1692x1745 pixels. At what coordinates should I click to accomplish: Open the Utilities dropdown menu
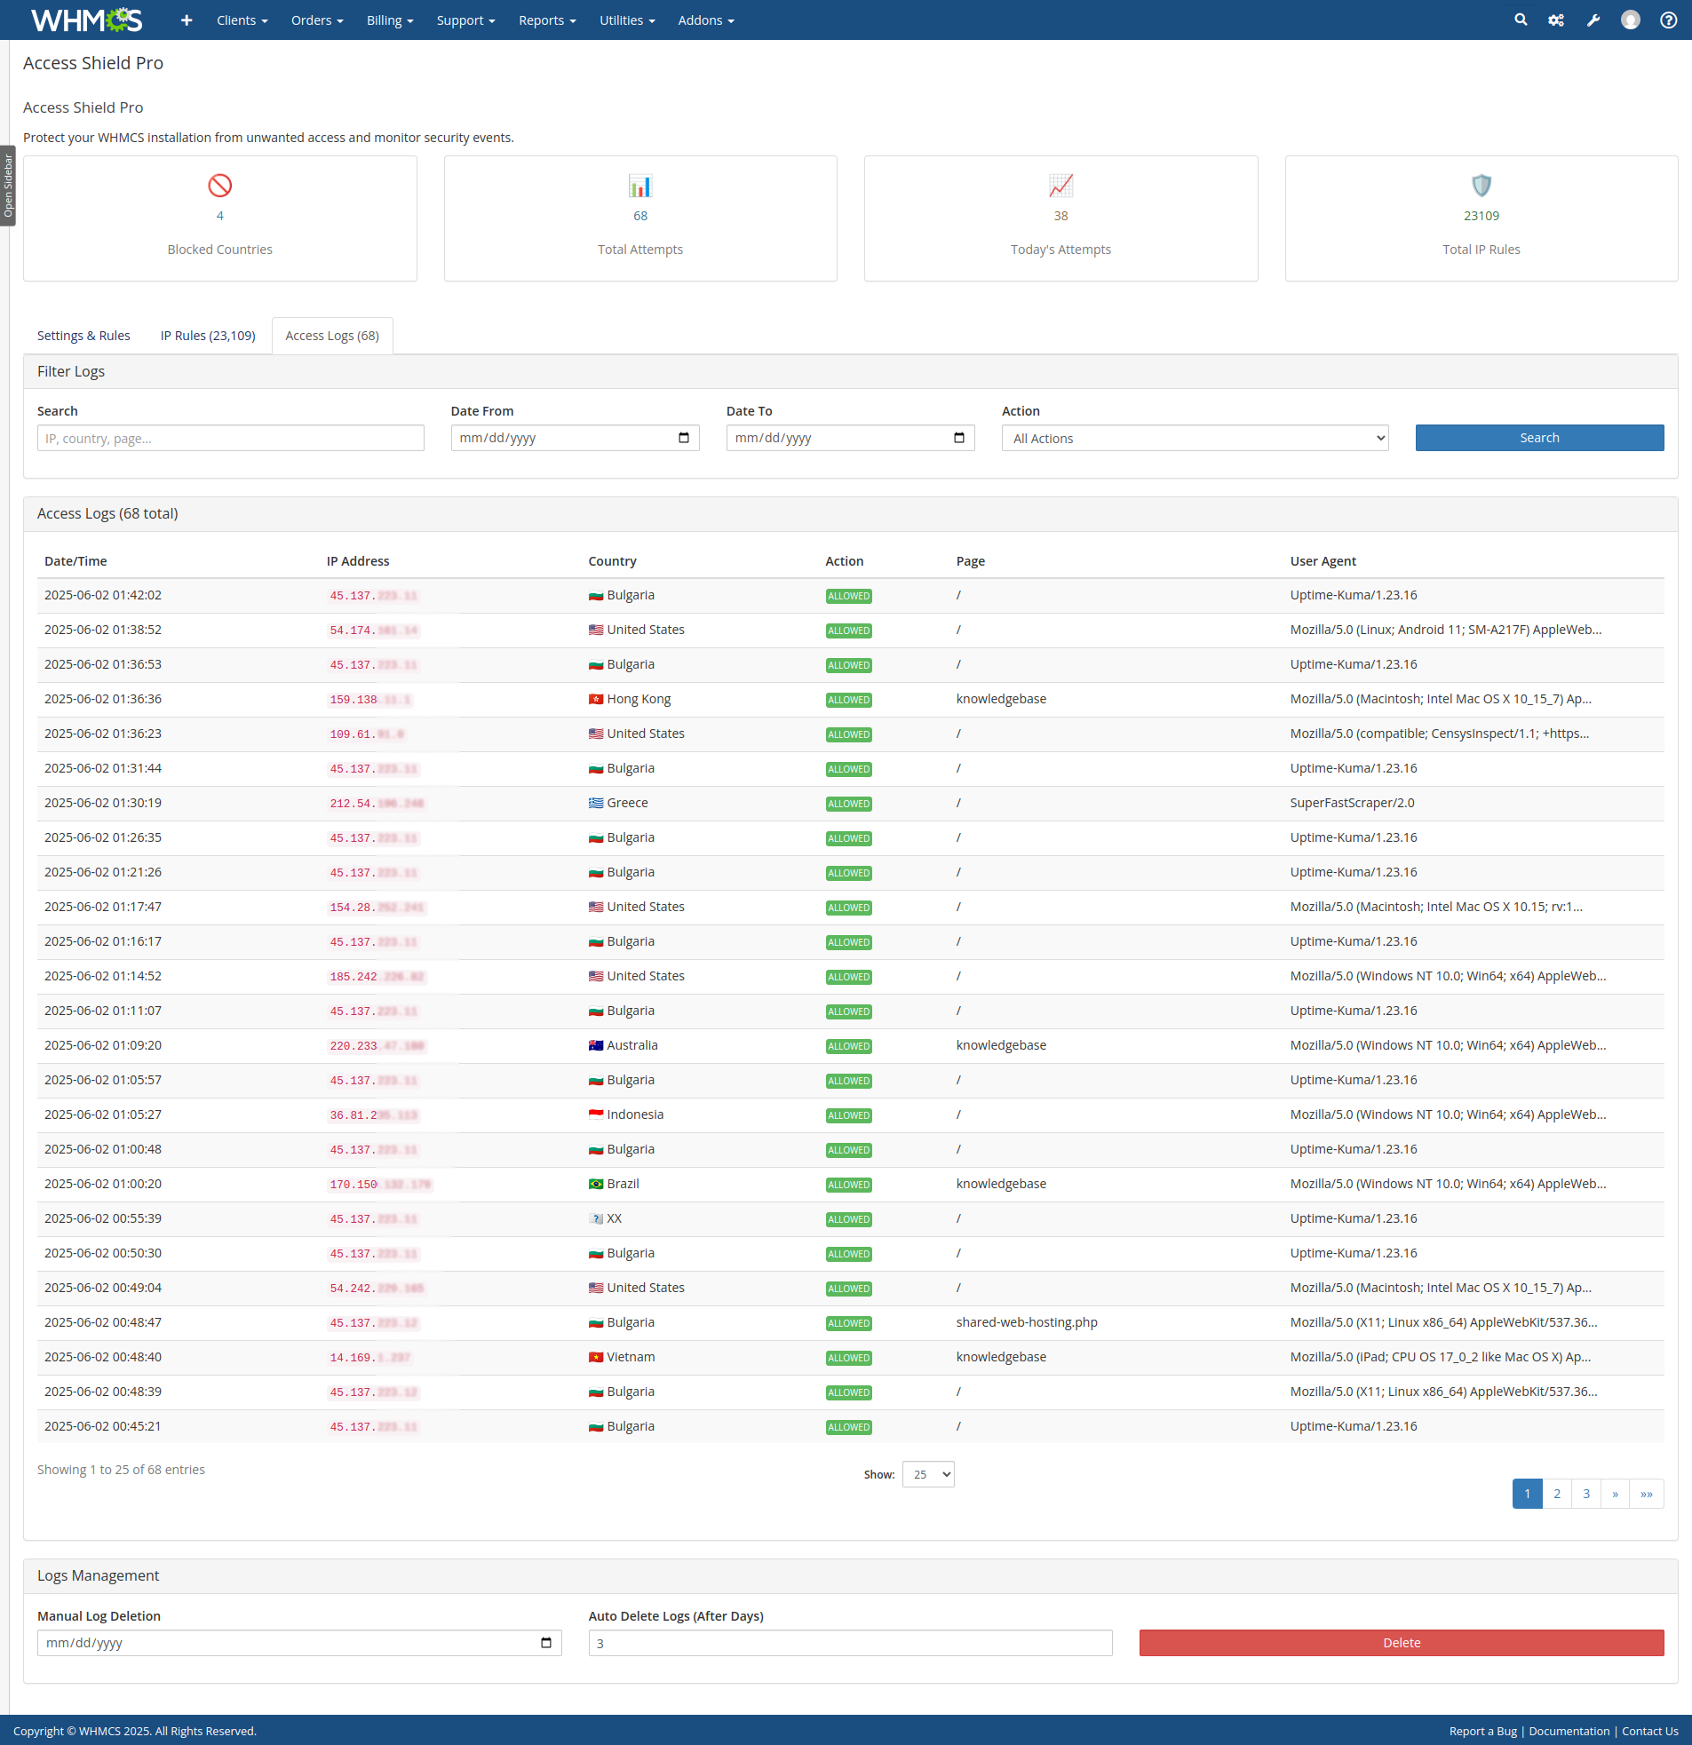[627, 20]
